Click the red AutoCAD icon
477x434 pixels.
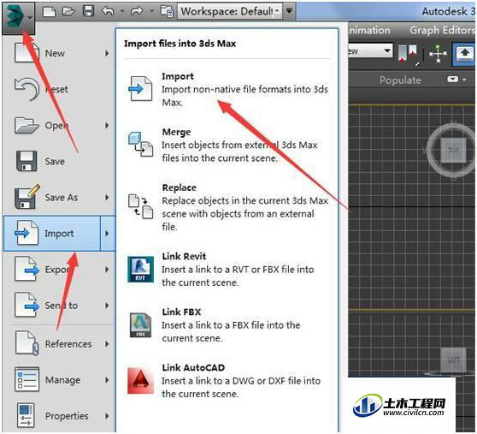click(x=140, y=381)
